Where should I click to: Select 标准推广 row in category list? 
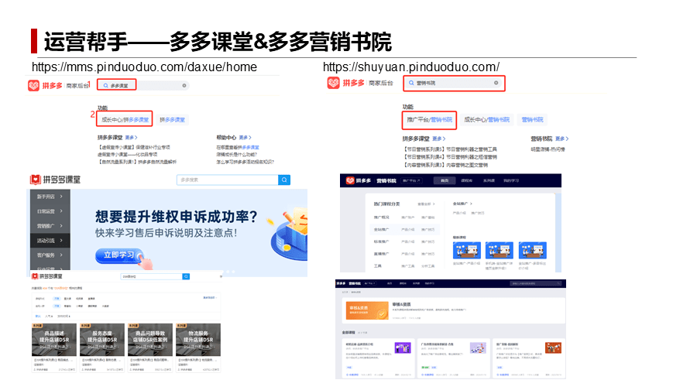[404, 242]
